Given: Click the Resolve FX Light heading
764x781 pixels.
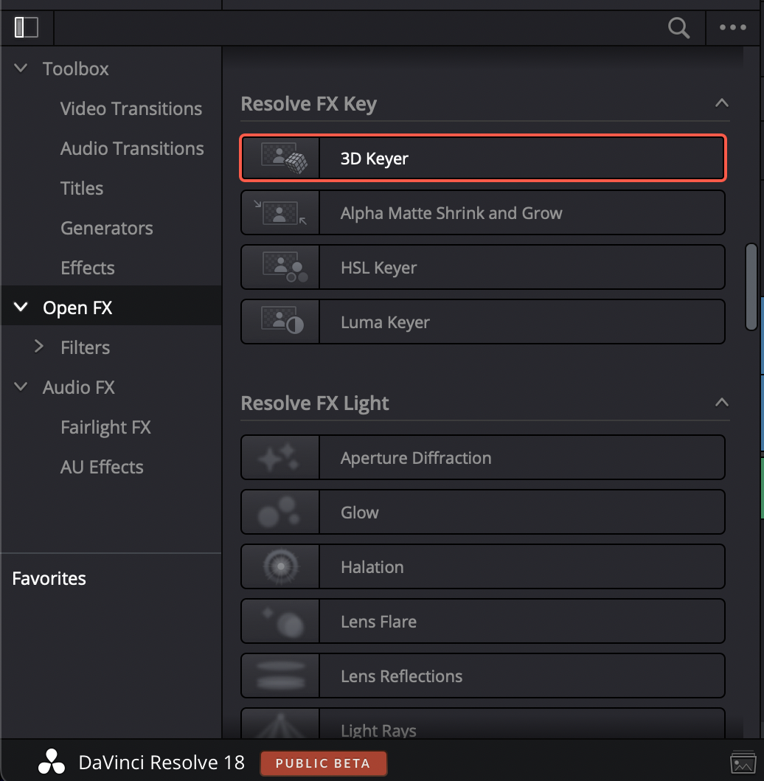Looking at the screenshot, I should (x=315, y=403).
